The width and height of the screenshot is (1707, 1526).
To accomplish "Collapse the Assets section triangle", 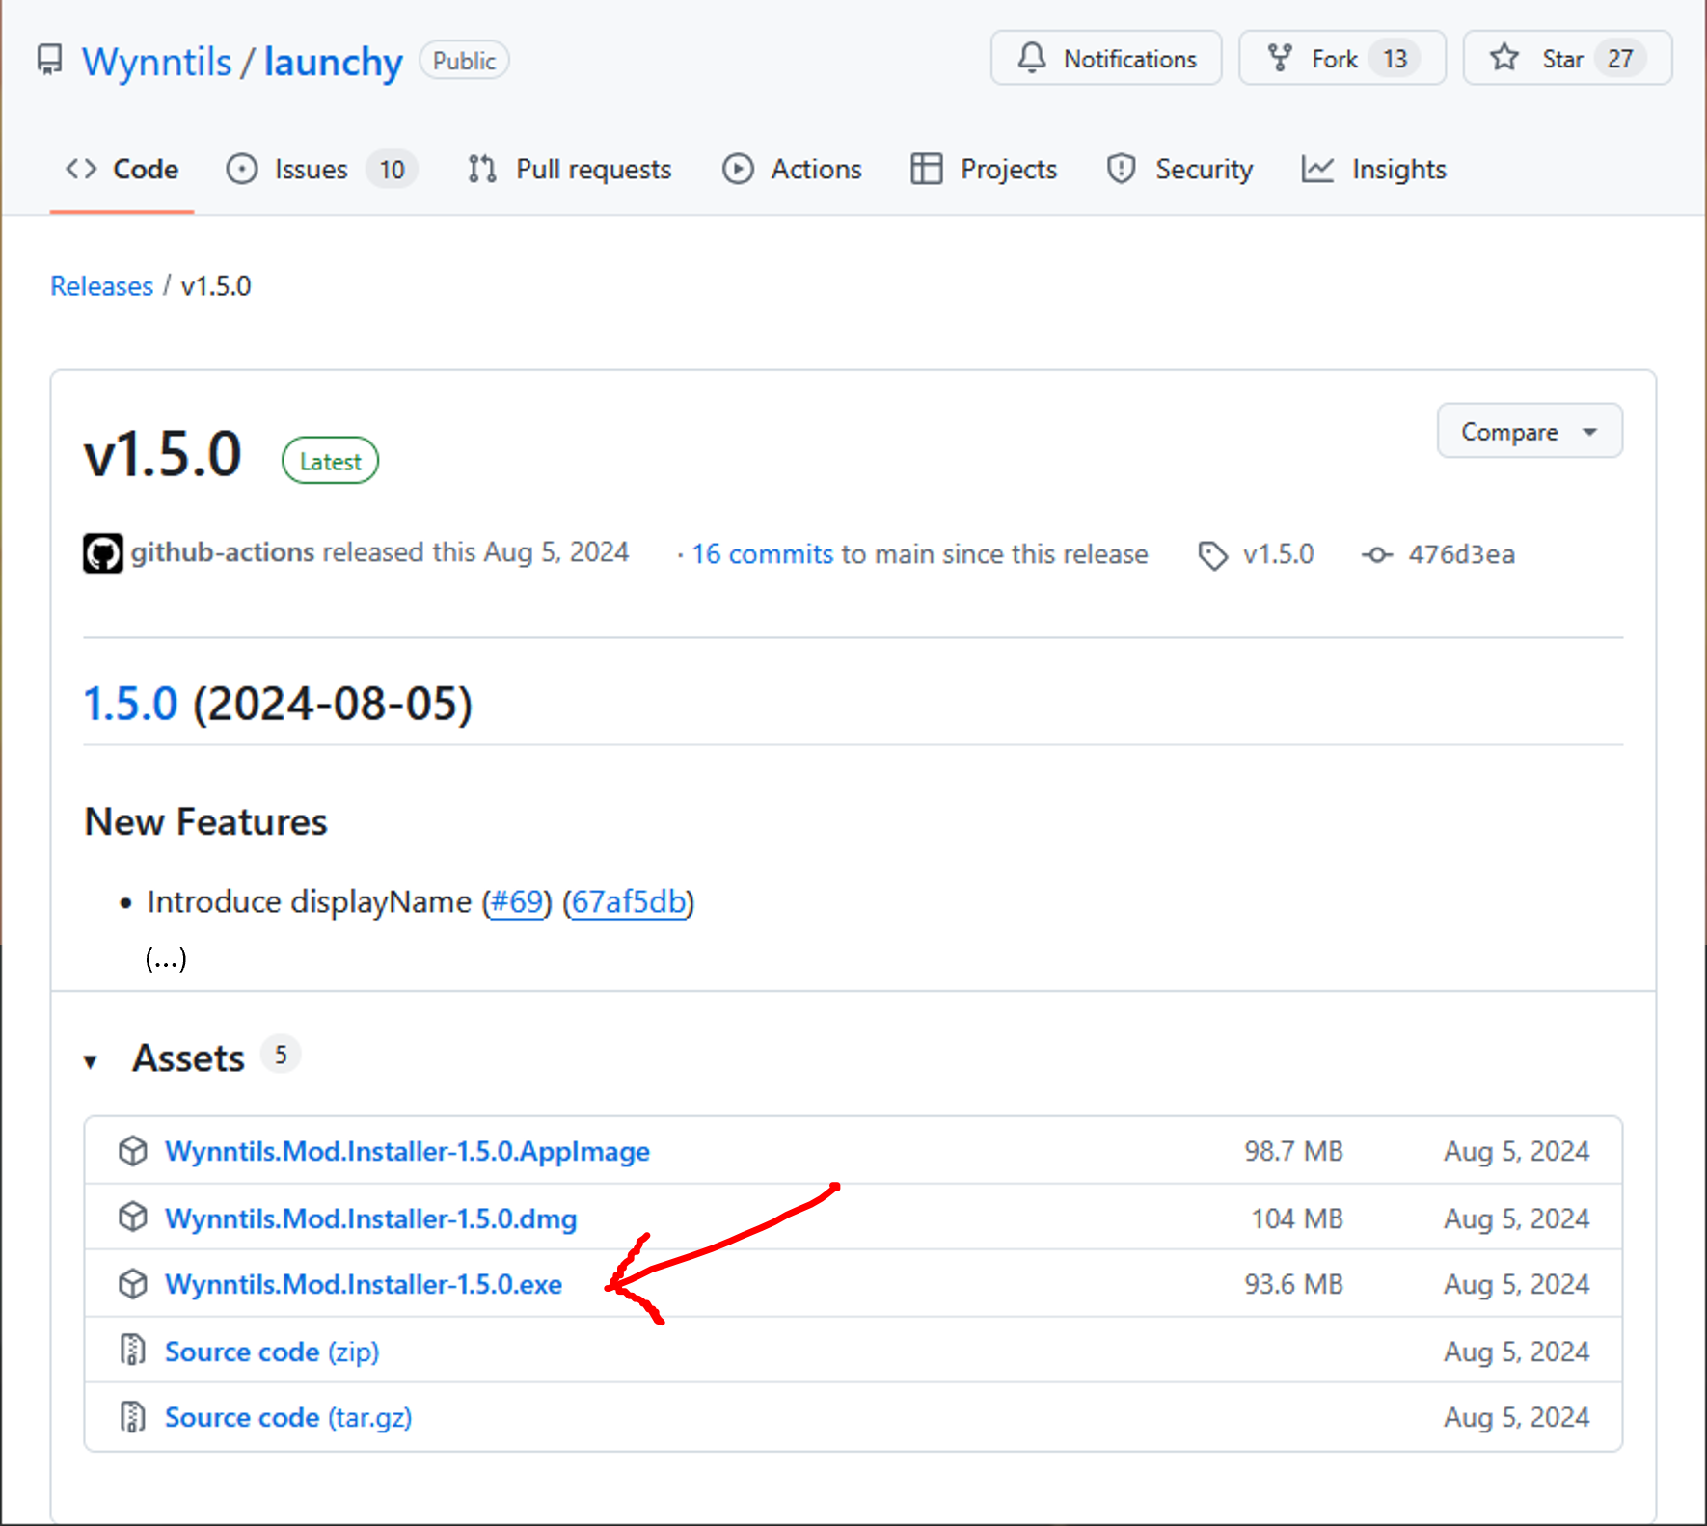I will [x=91, y=1061].
